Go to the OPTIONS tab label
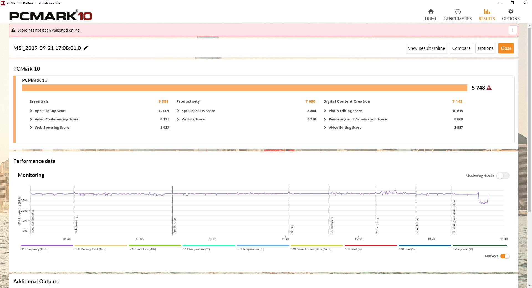This screenshot has height=288, width=532. (511, 19)
